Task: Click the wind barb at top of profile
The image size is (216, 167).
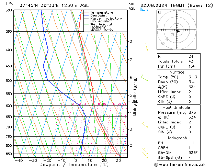Action: coord(143,10)
